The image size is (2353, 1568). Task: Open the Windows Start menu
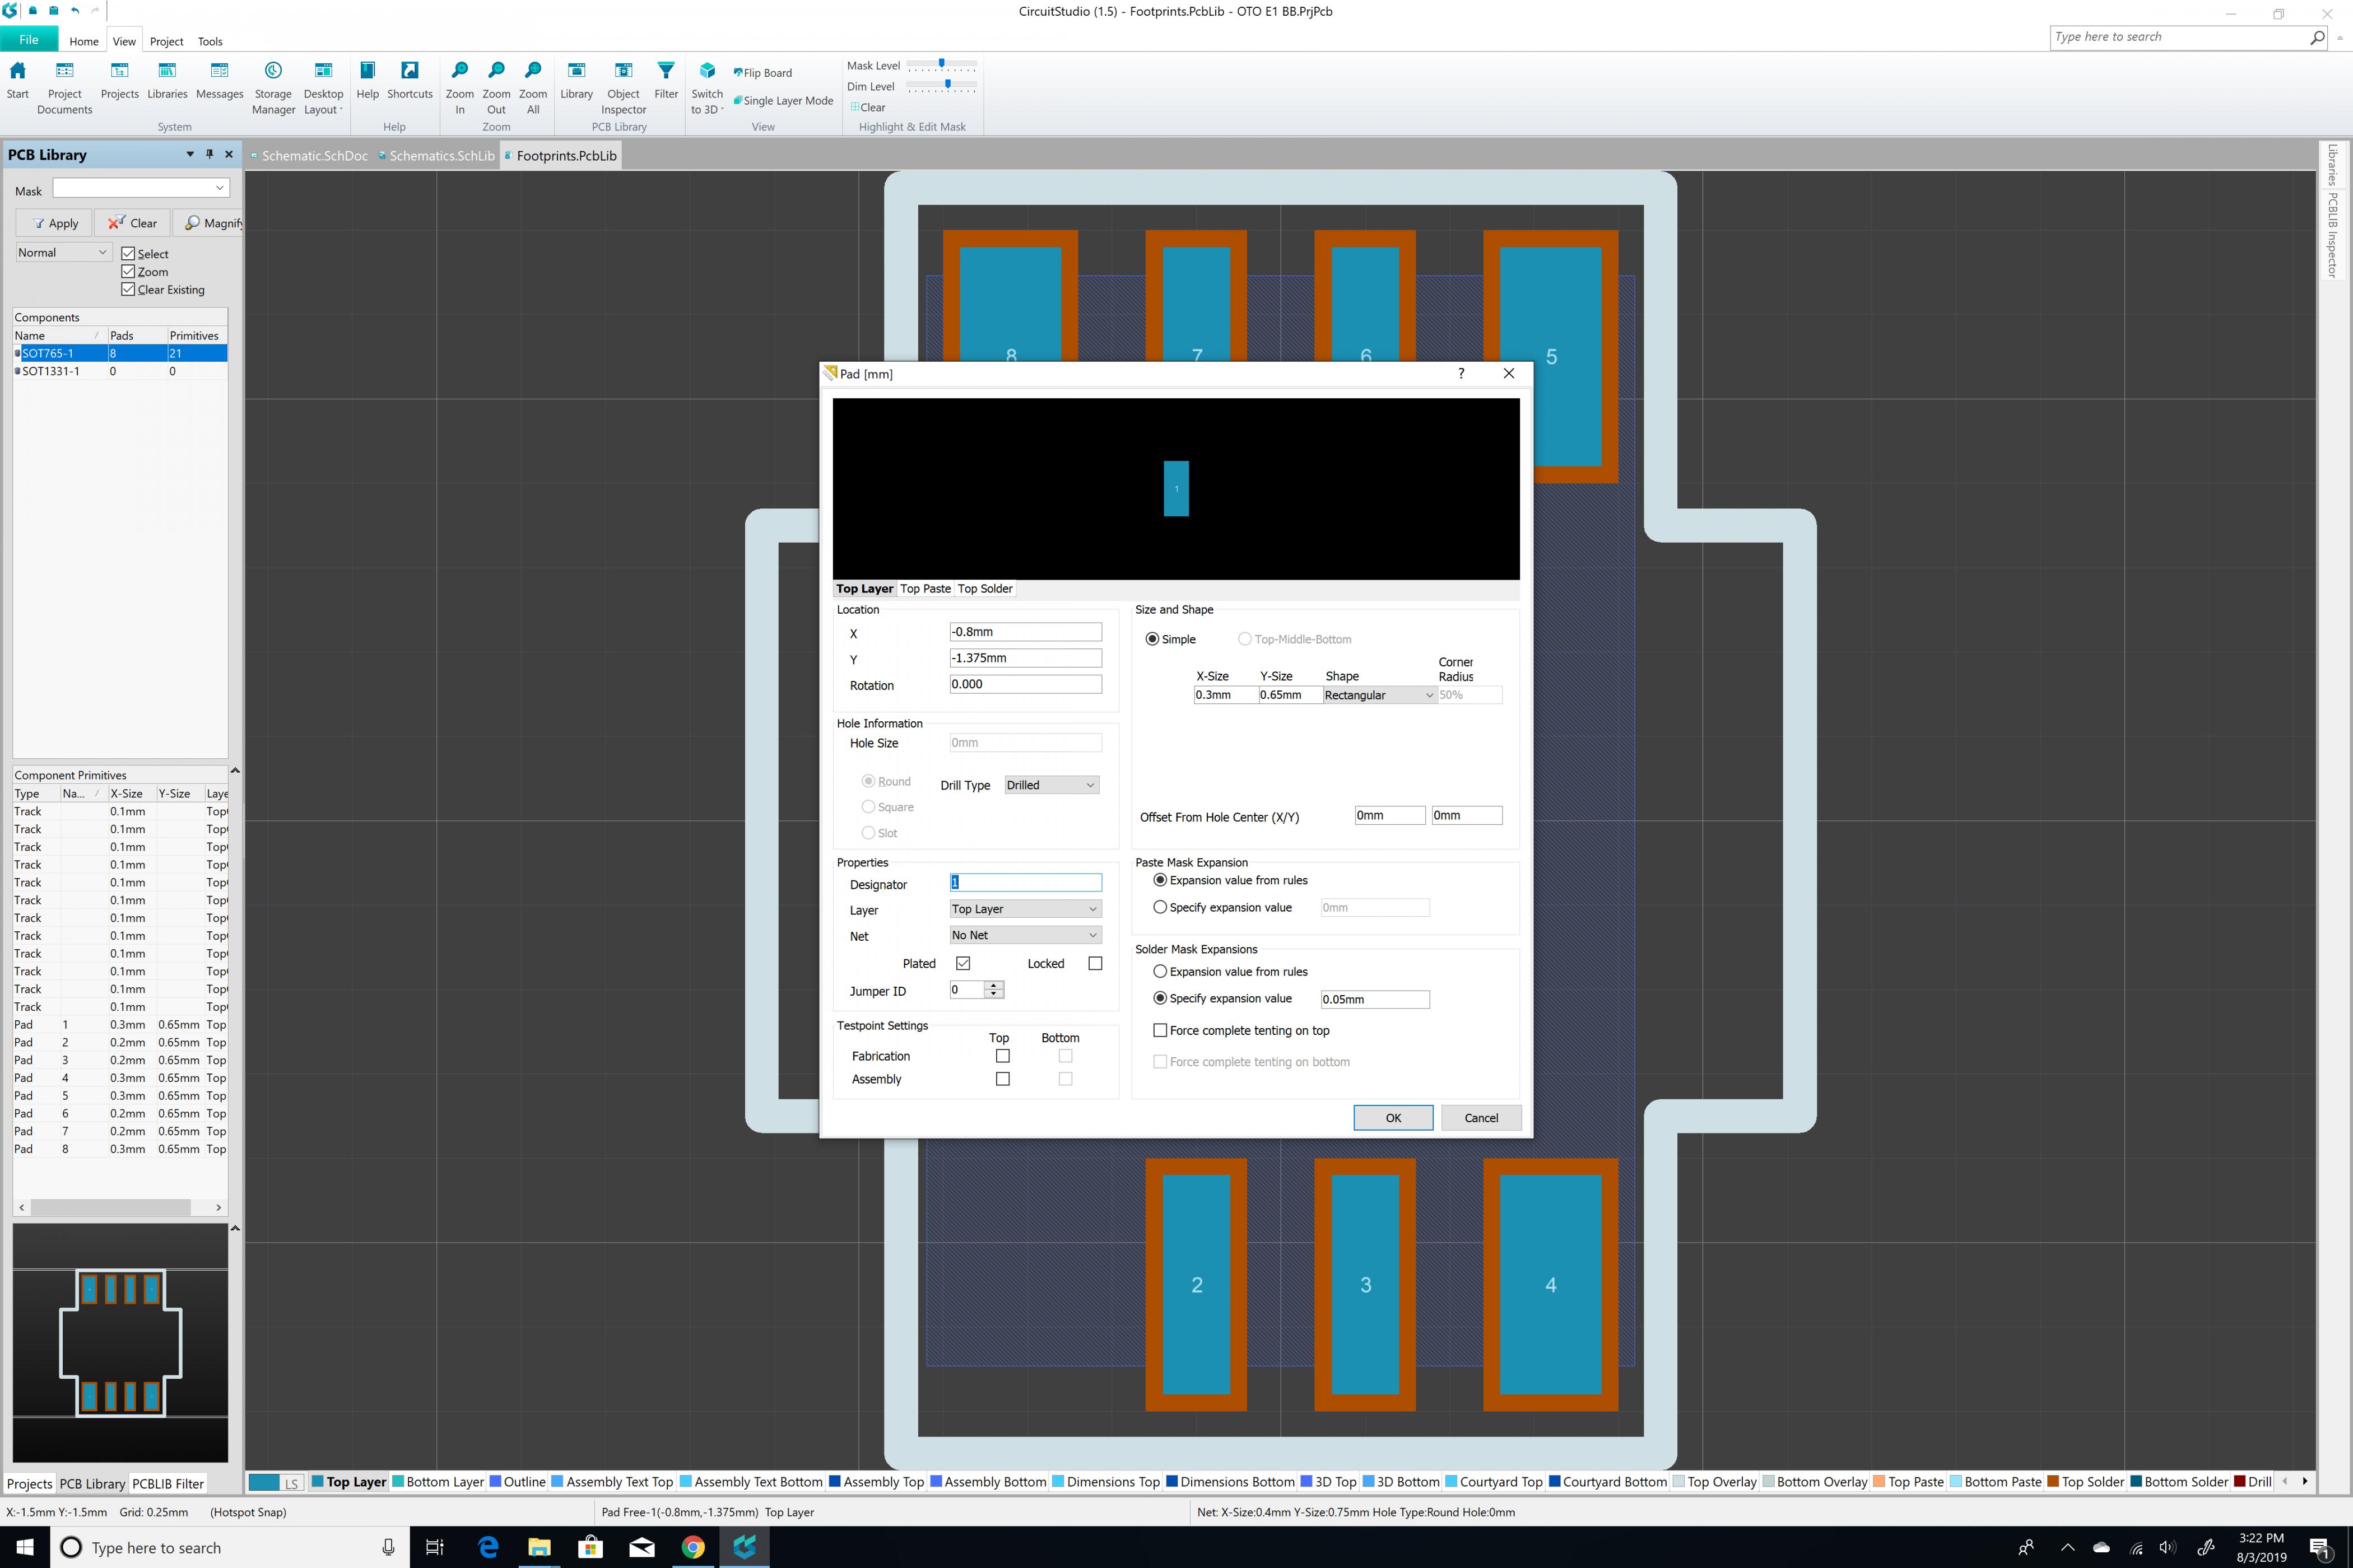coord(25,1547)
